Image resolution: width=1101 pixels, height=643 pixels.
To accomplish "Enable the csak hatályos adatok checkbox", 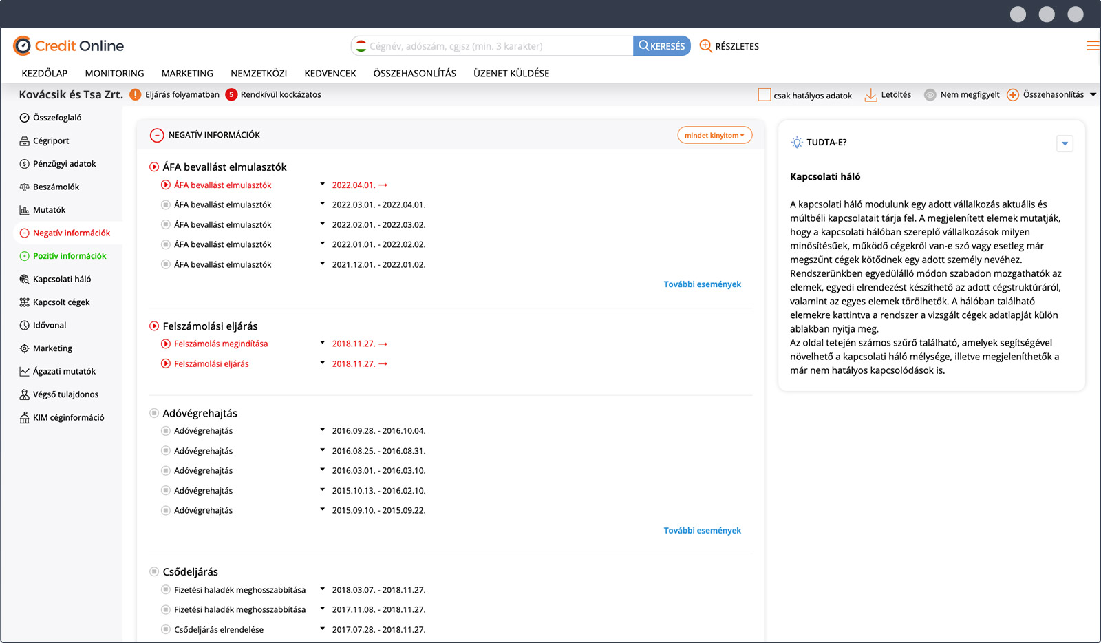I will click(x=764, y=95).
